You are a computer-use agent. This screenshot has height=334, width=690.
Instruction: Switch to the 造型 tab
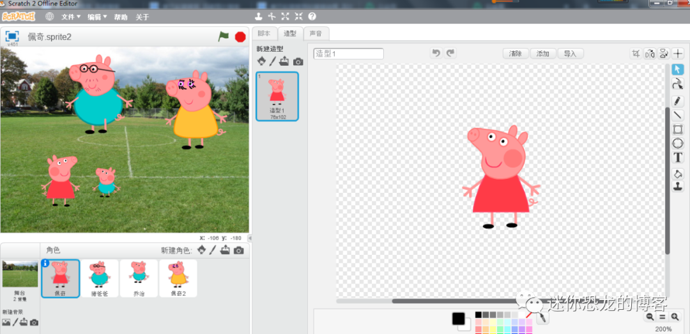pyautogui.click(x=290, y=33)
